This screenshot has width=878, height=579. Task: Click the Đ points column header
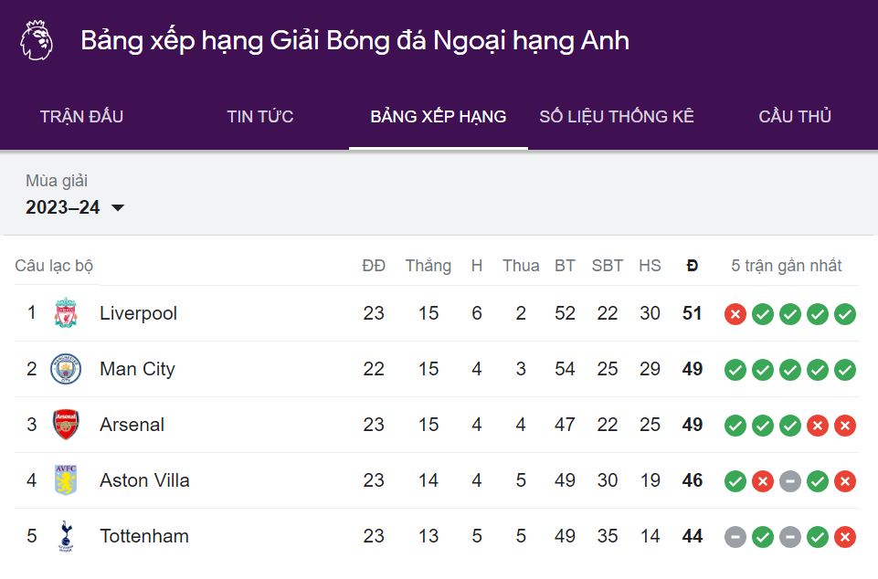point(693,266)
